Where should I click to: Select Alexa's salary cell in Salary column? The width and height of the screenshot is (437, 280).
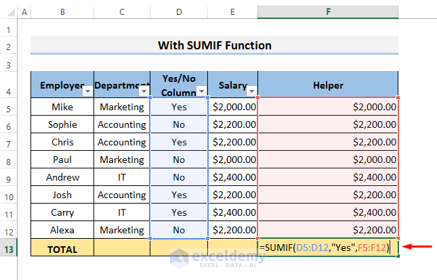pos(233,230)
